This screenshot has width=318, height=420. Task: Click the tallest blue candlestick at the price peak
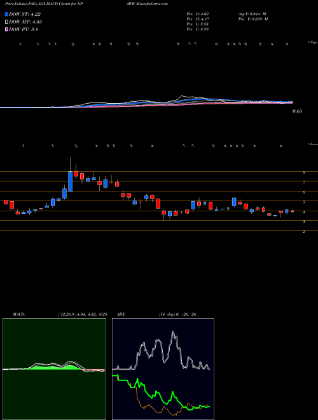[x=71, y=181]
